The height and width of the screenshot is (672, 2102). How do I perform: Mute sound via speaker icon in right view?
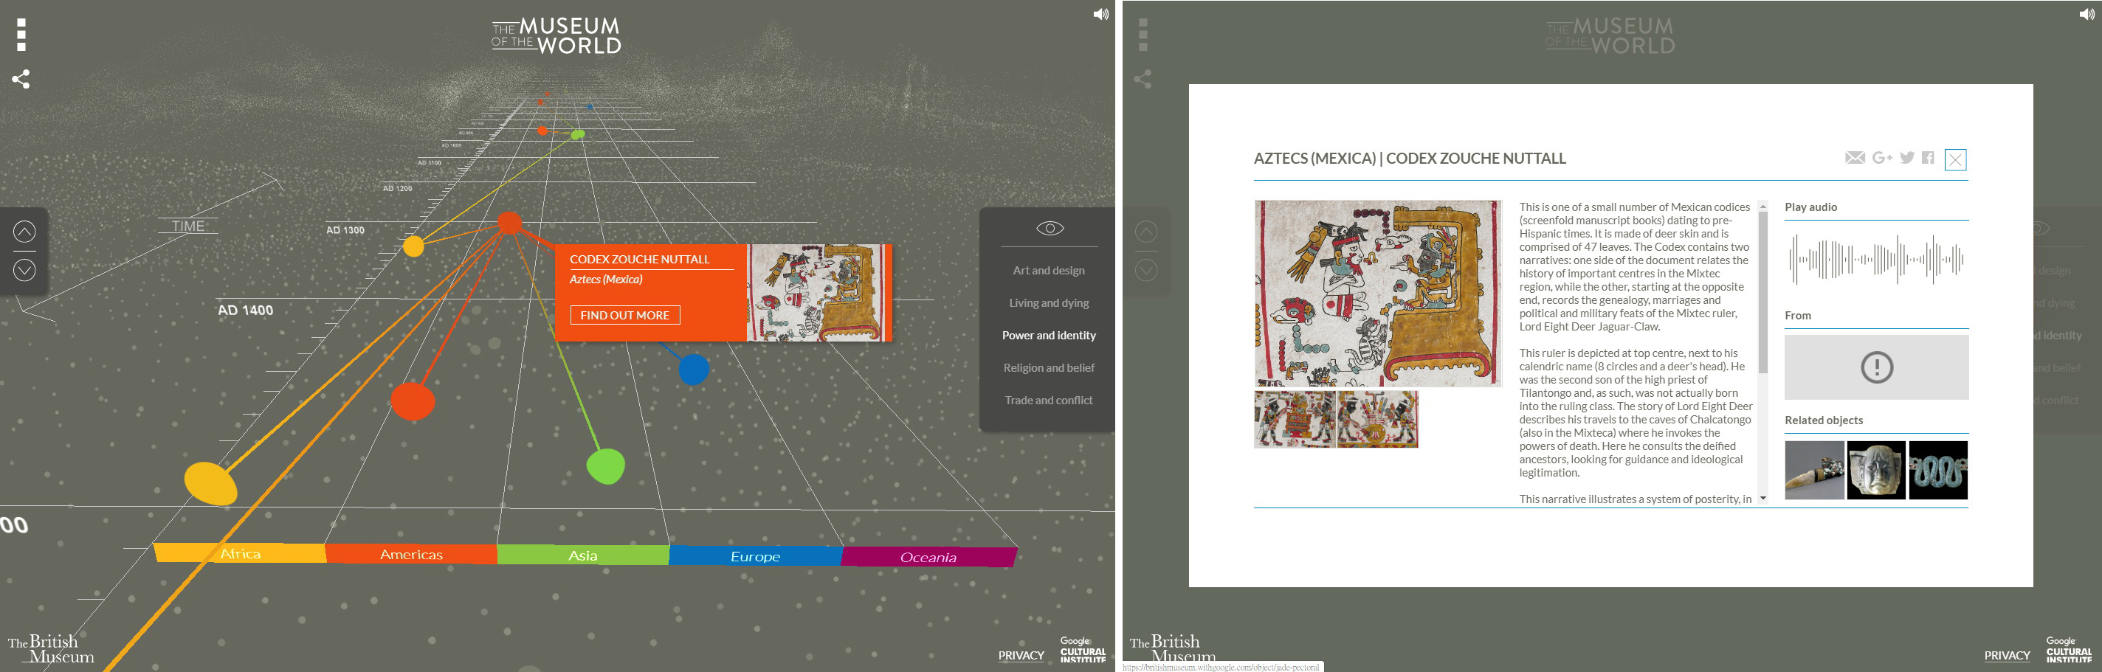2087,14
